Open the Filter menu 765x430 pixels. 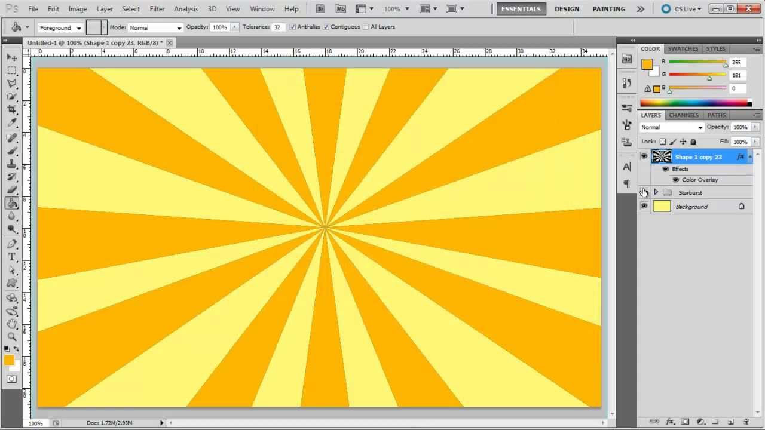tap(157, 9)
